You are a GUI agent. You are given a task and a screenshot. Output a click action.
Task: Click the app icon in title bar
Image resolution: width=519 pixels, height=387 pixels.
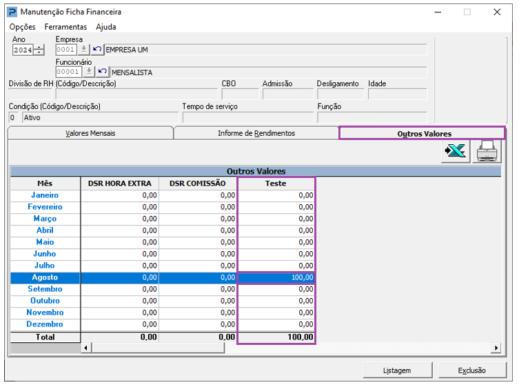click(12, 12)
